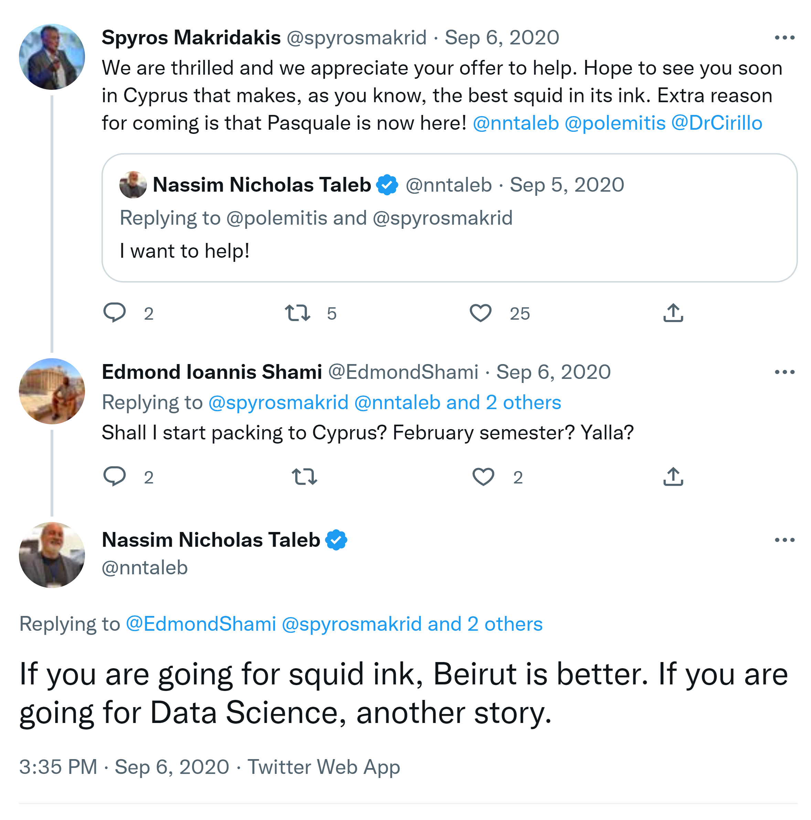The height and width of the screenshot is (820, 811).
Task: View Spyros Makridakis's profile picture
Action: click(52, 57)
